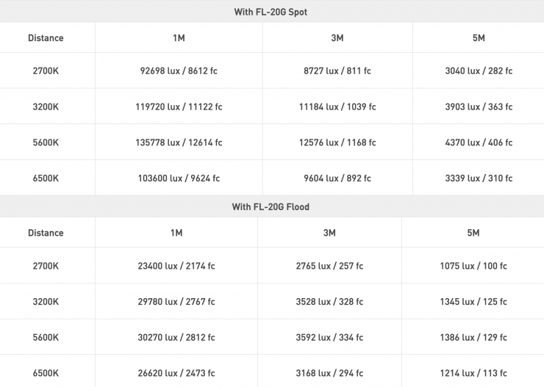Select the 4370 lux / 406 fc cell

click(x=479, y=142)
